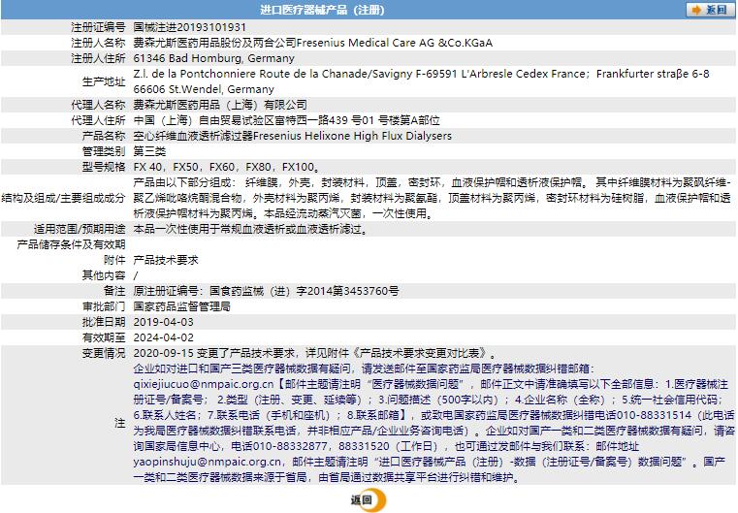Screen dimensions: 738x513
Task: Click the 型号规格 label
Action: [x=104, y=167]
